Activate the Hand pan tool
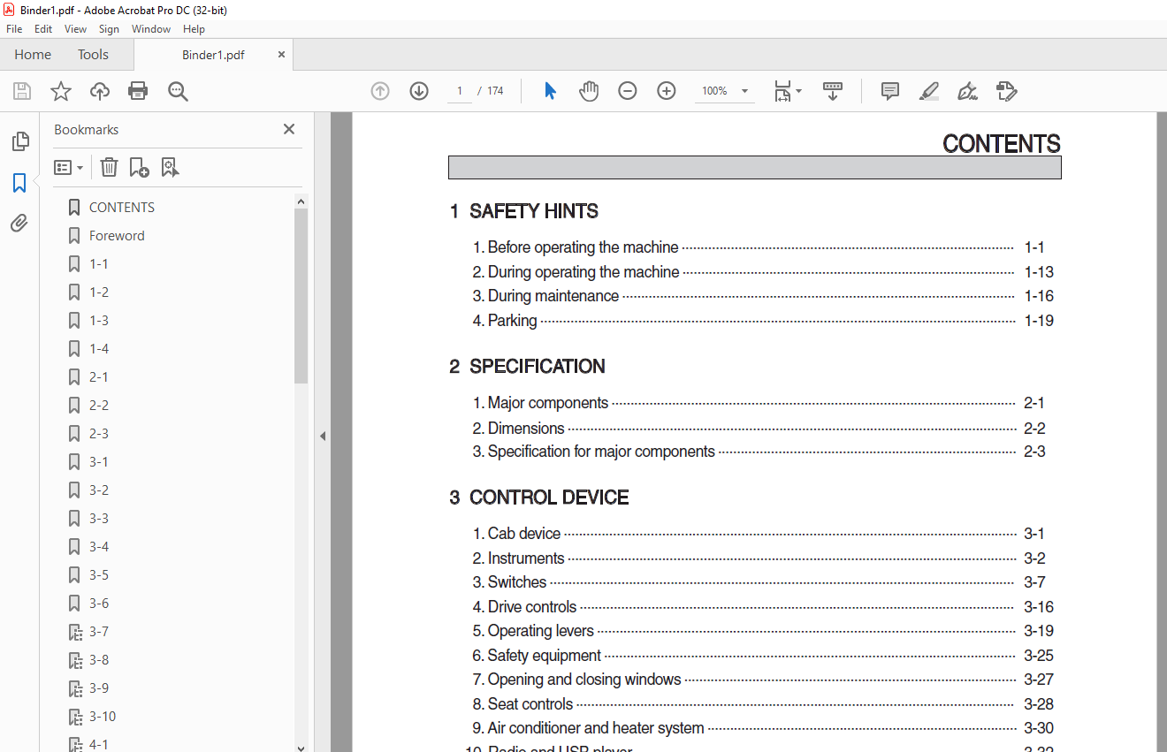 coord(589,91)
